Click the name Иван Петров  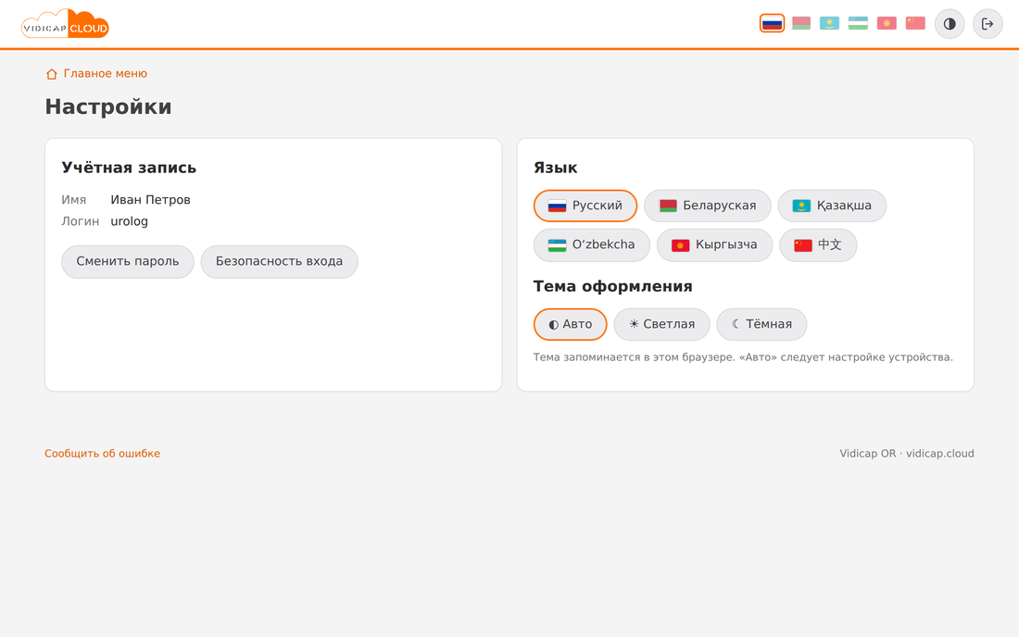(150, 200)
